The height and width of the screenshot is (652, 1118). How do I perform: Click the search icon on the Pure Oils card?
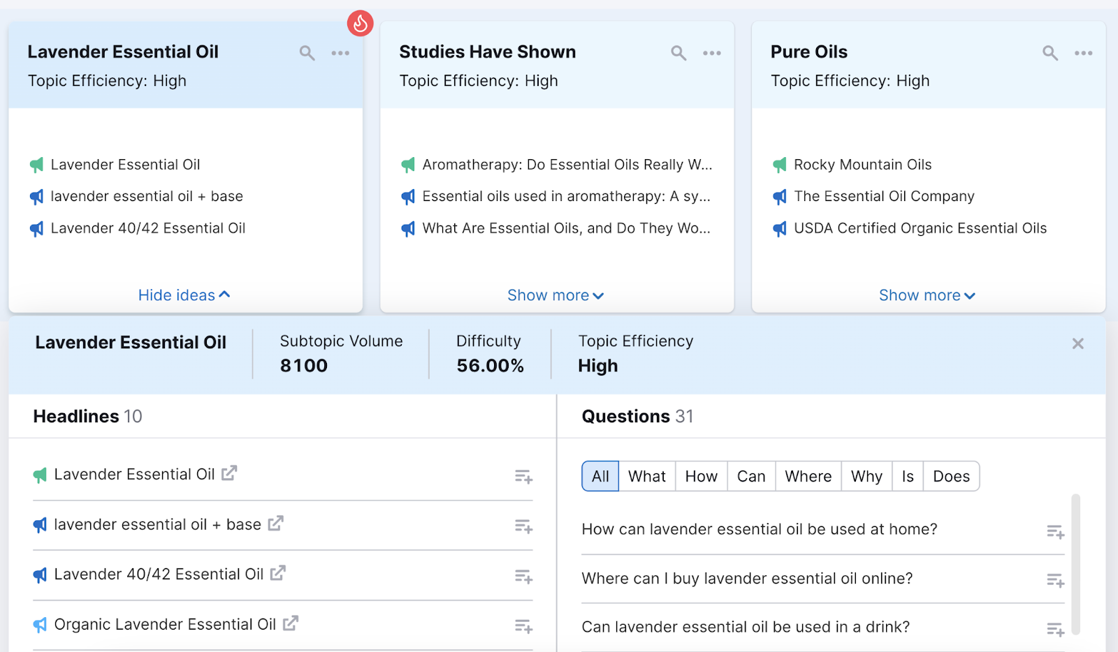click(1050, 52)
